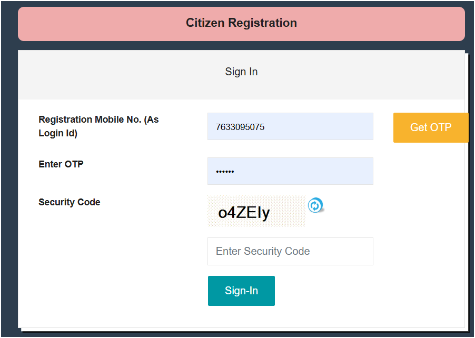Click the 'Enter Security Code' placeholder text
This screenshot has height=338, width=475.
coord(263,252)
